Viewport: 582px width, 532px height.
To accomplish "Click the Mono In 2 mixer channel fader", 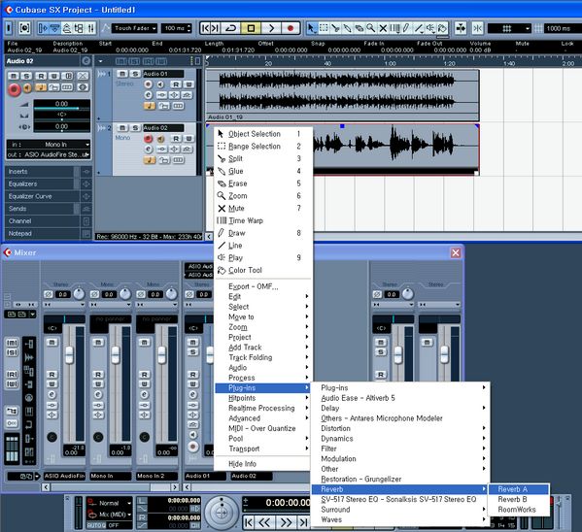I will click(x=161, y=355).
